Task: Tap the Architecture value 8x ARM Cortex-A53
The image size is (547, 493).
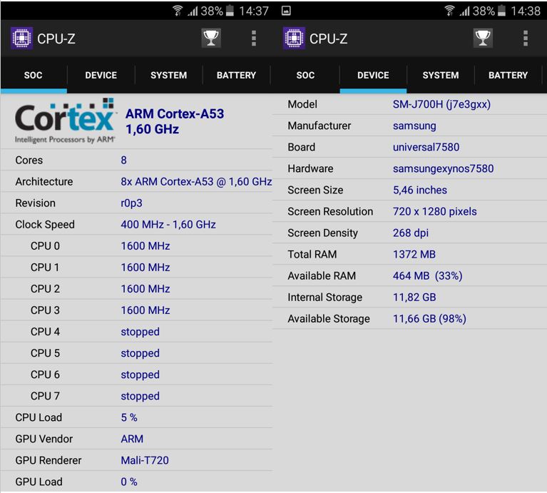Action: click(196, 181)
